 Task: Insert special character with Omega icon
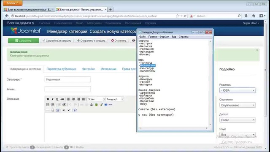[75, 110]
